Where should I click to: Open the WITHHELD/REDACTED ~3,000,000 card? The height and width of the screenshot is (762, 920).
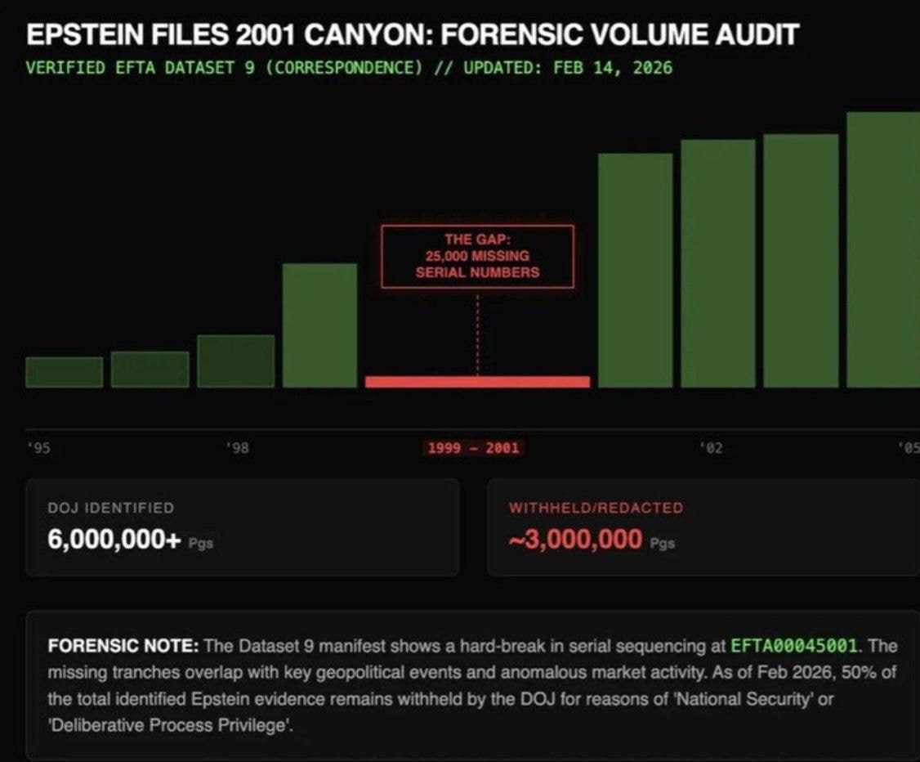[x=703, y=527]
